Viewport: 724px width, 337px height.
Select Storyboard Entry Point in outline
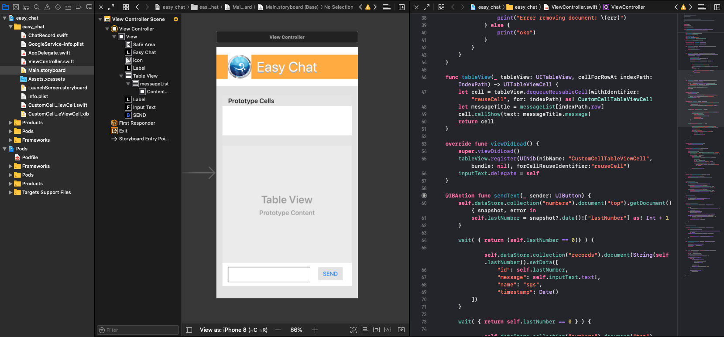[141, 139]
